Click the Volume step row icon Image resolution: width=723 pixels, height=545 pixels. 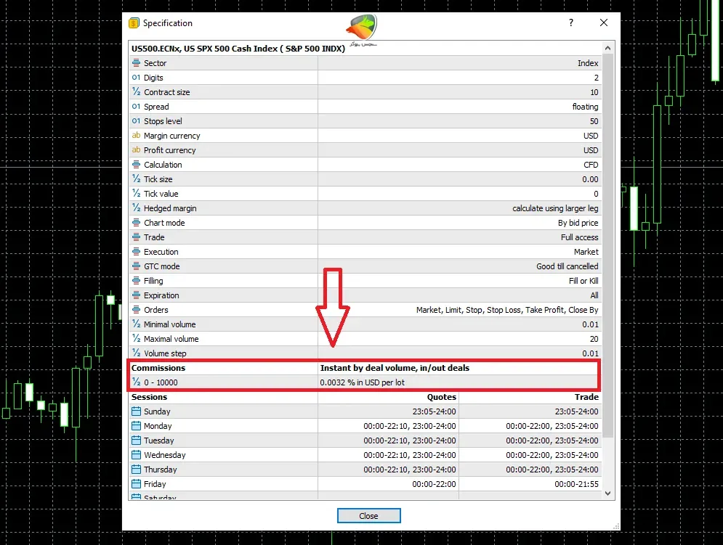pos(136,353)
